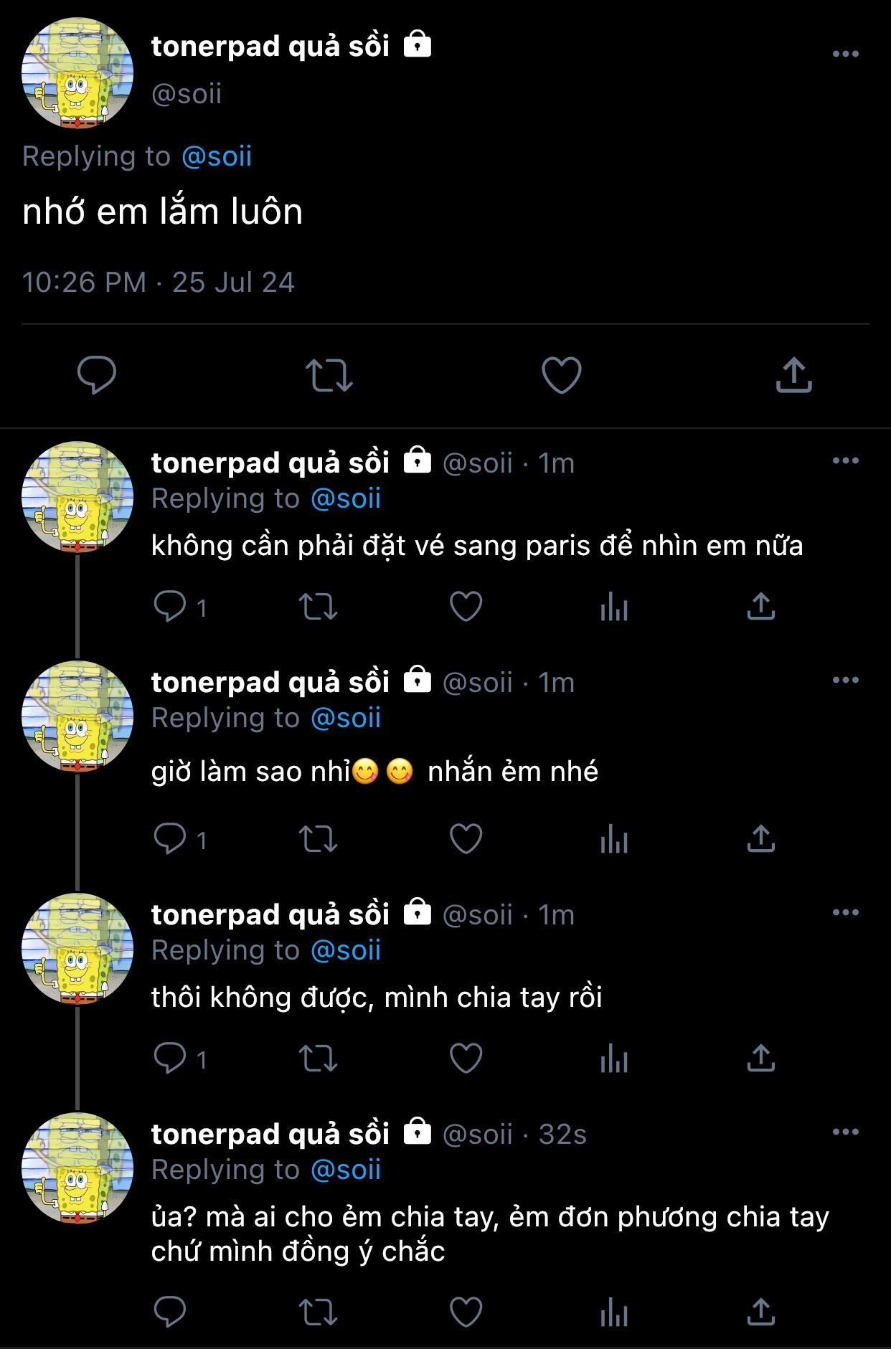The width and height of the screenshot is (891, 1349).
Task: Retweet the "giờ làm sao nhỉ" tweet
Action: 318,839
